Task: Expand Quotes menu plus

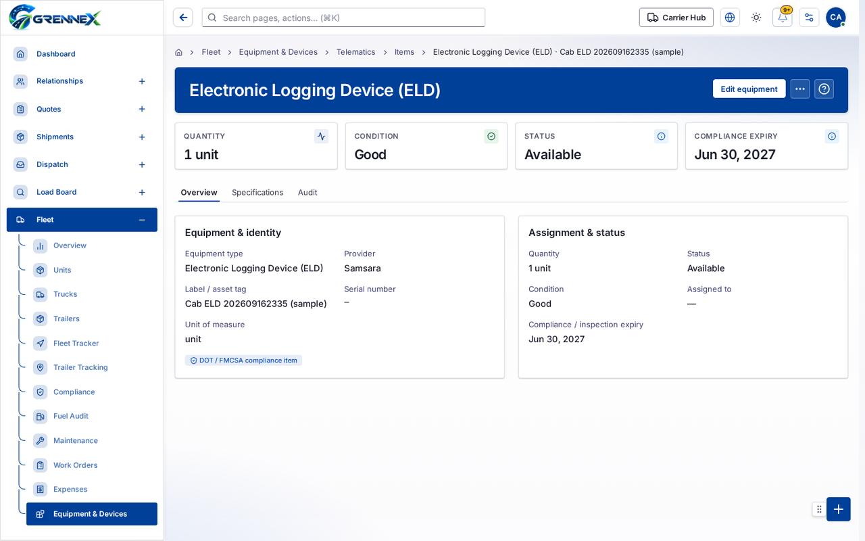Action: [142, 109]
